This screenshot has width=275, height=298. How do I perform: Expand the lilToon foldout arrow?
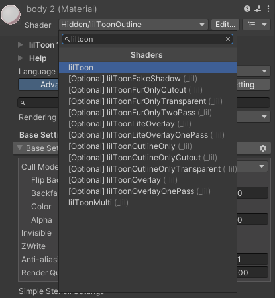tap(21, 45)
